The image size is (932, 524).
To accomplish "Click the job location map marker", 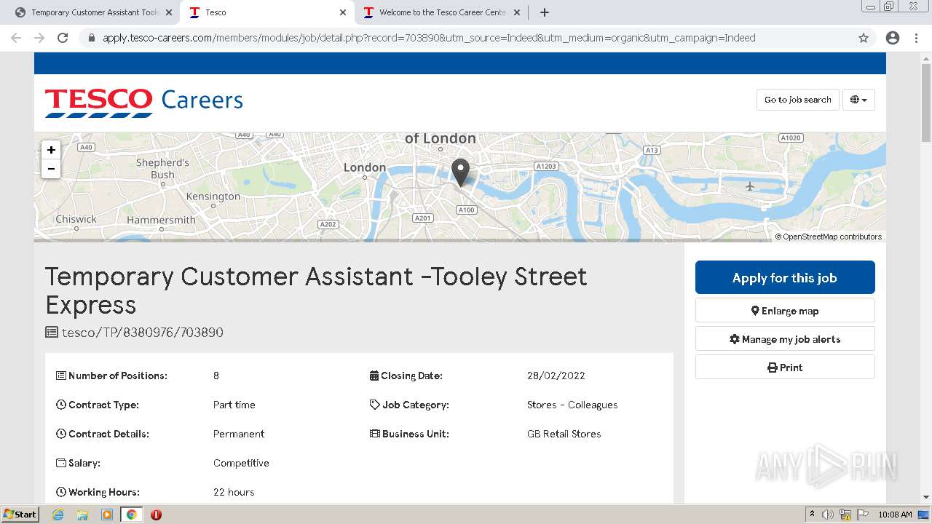I will coord(460,172).
